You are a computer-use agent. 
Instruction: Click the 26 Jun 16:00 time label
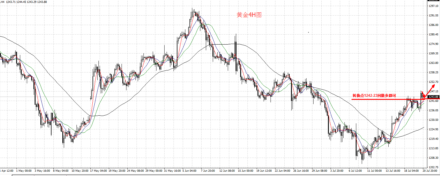(301, 171)
